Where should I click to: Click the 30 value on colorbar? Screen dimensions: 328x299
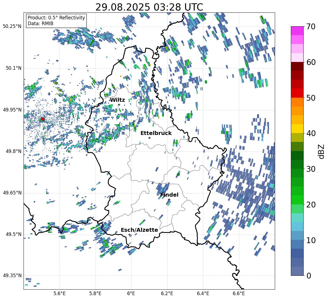click(x=311, y=169)
